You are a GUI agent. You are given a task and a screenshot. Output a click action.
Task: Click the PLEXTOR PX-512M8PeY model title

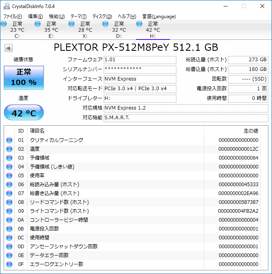click(x=136, y=48)
